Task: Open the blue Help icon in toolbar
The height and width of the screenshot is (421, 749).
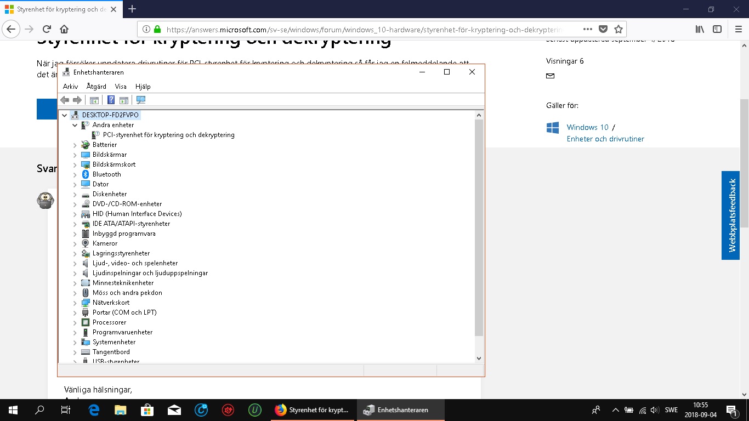Action: pyautogui.click(x=111, y=100)
